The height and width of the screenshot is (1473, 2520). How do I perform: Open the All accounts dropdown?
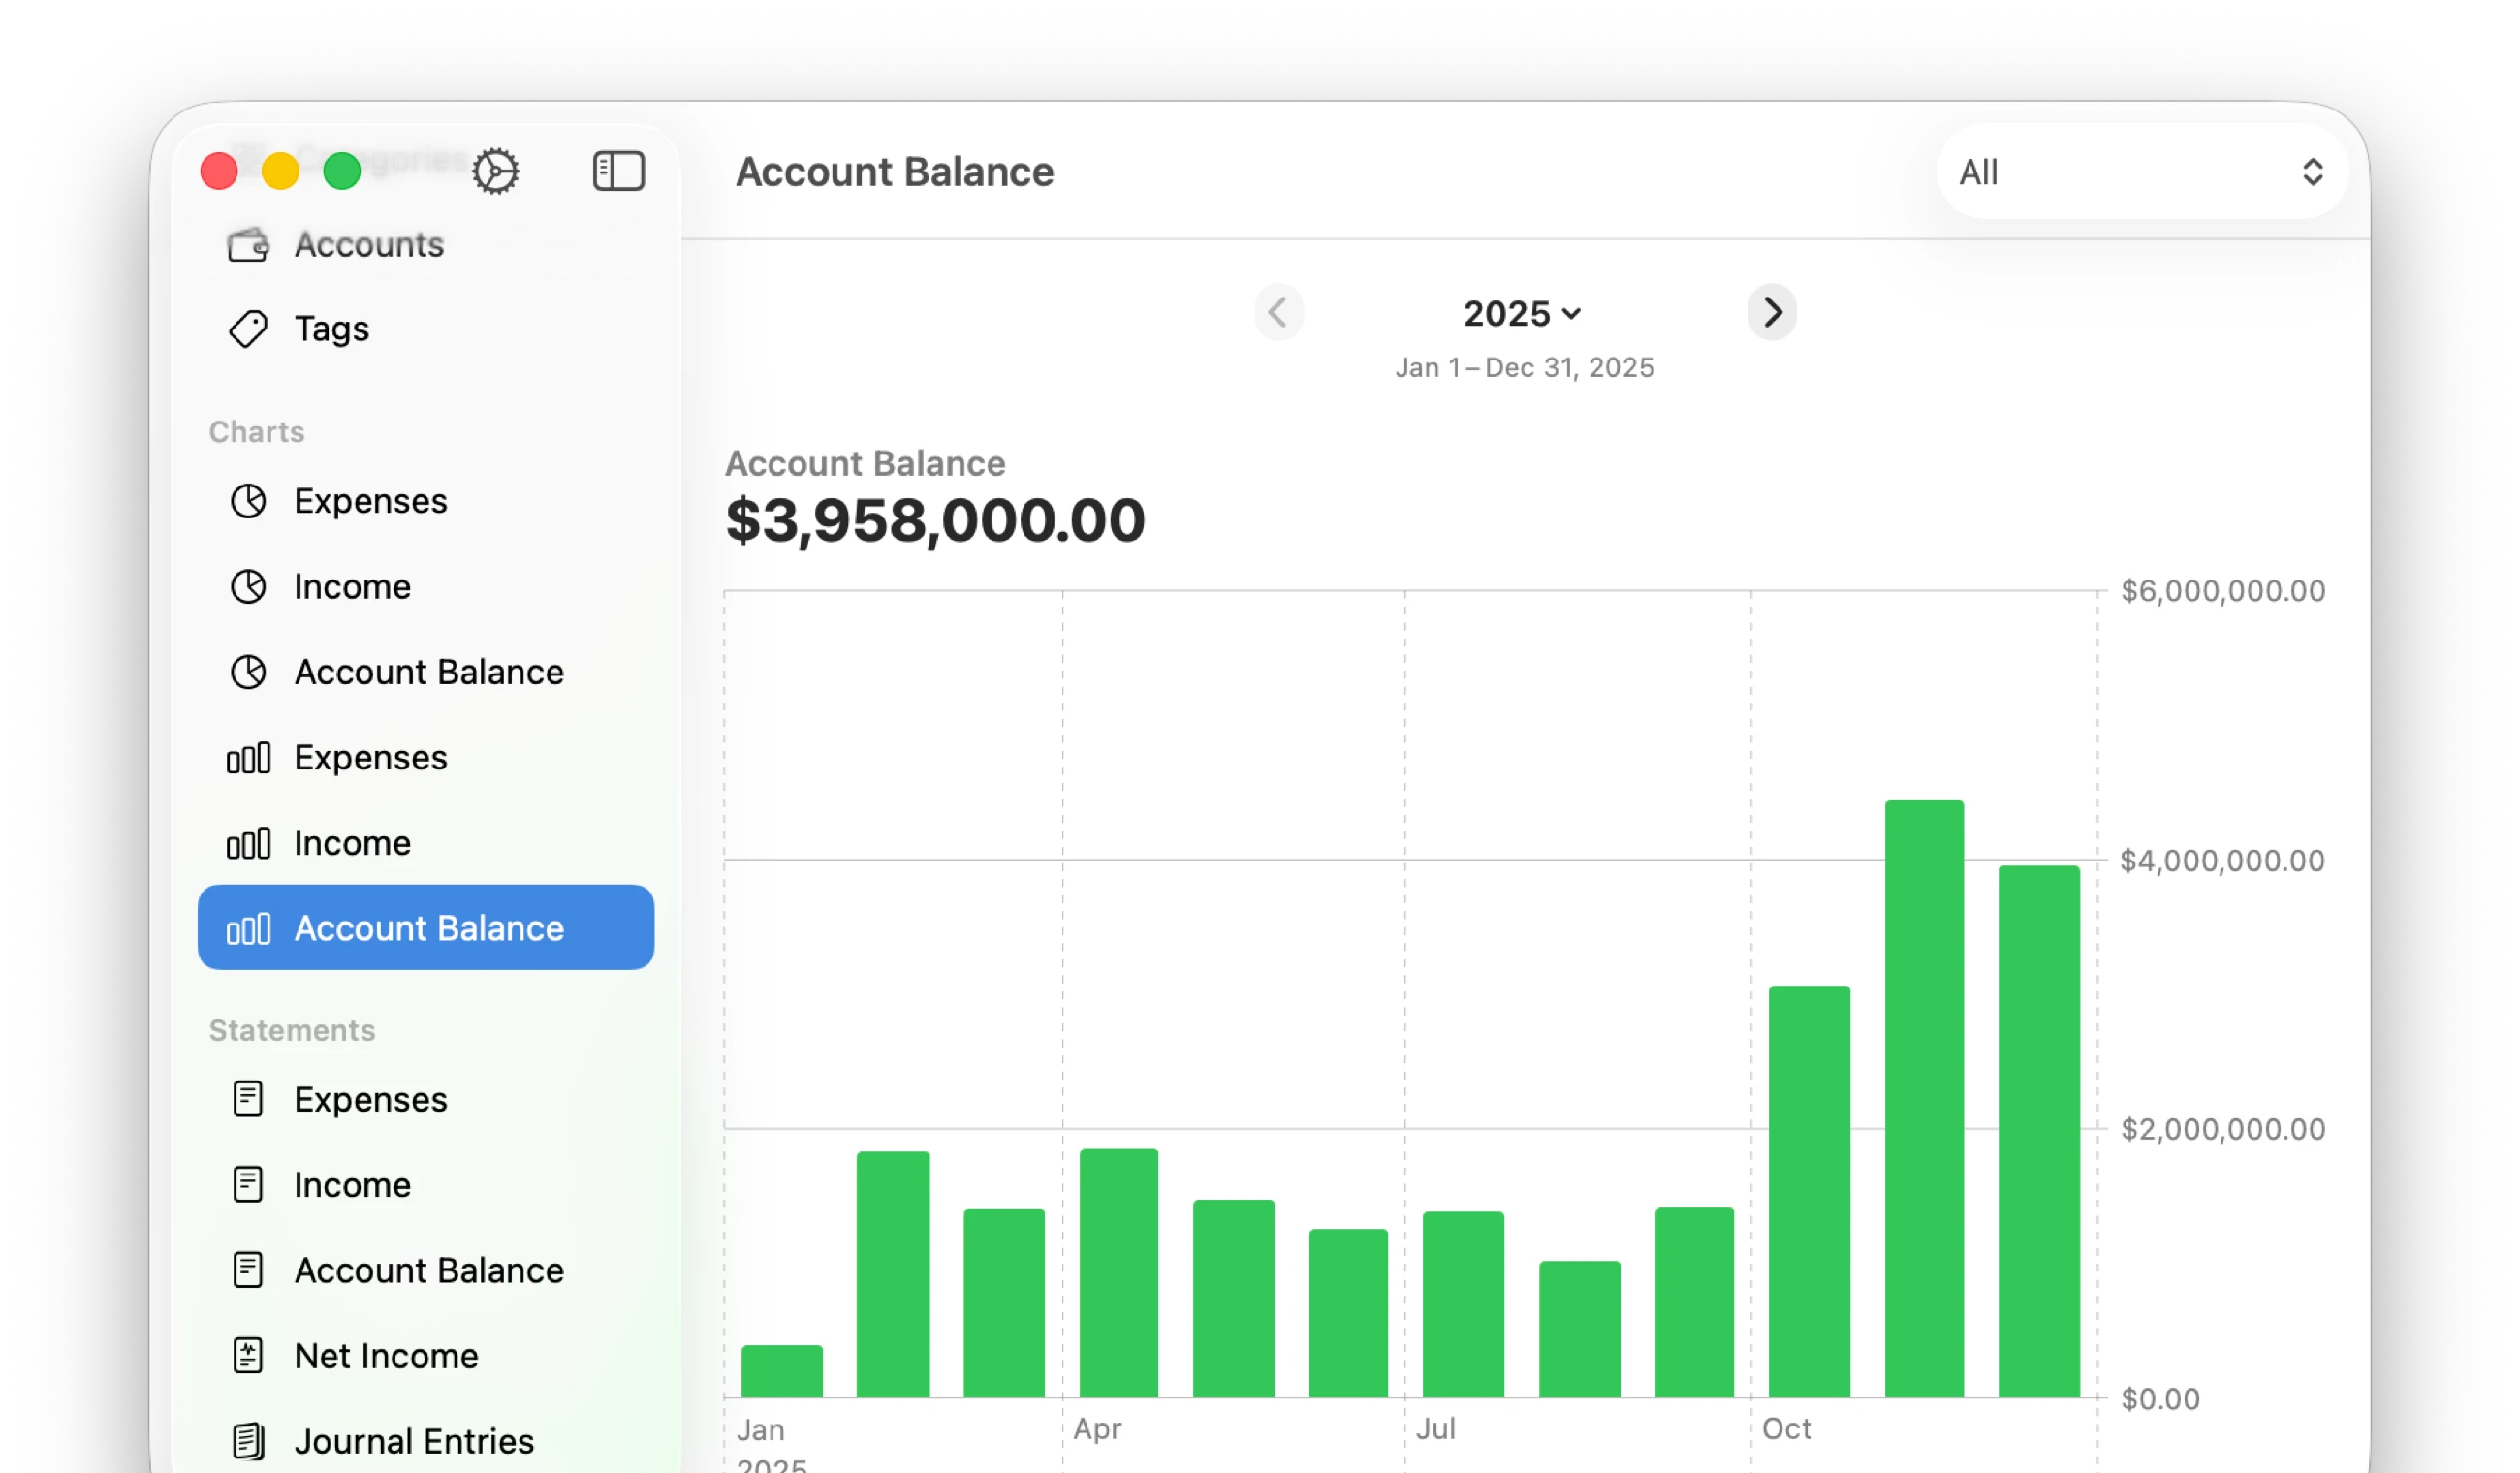(2141, 172)
